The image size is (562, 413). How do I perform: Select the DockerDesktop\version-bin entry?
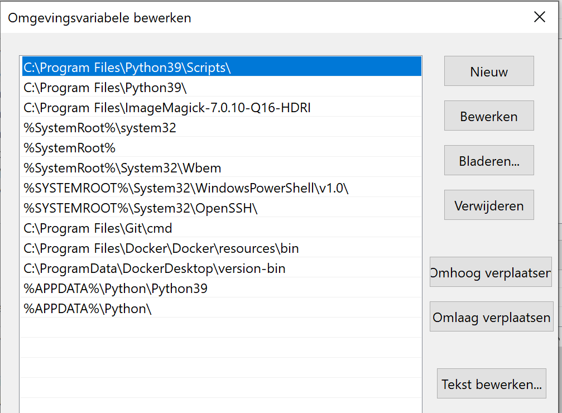point(155,268)
